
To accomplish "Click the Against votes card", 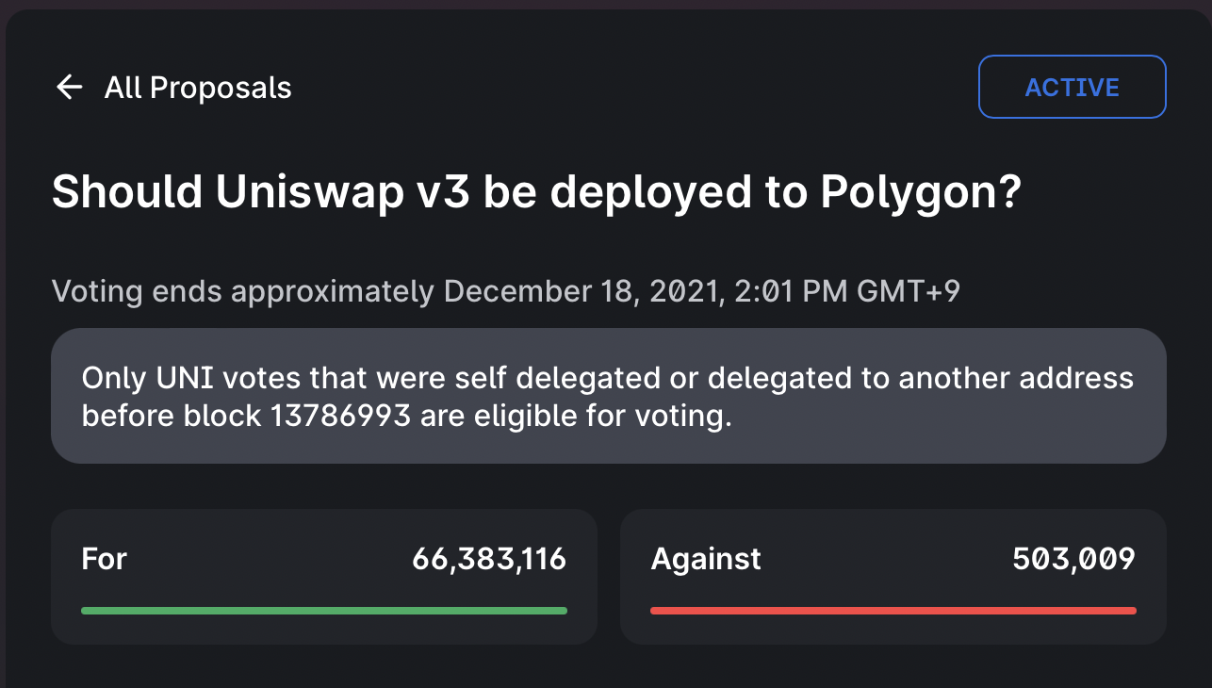I will point(893,577).
